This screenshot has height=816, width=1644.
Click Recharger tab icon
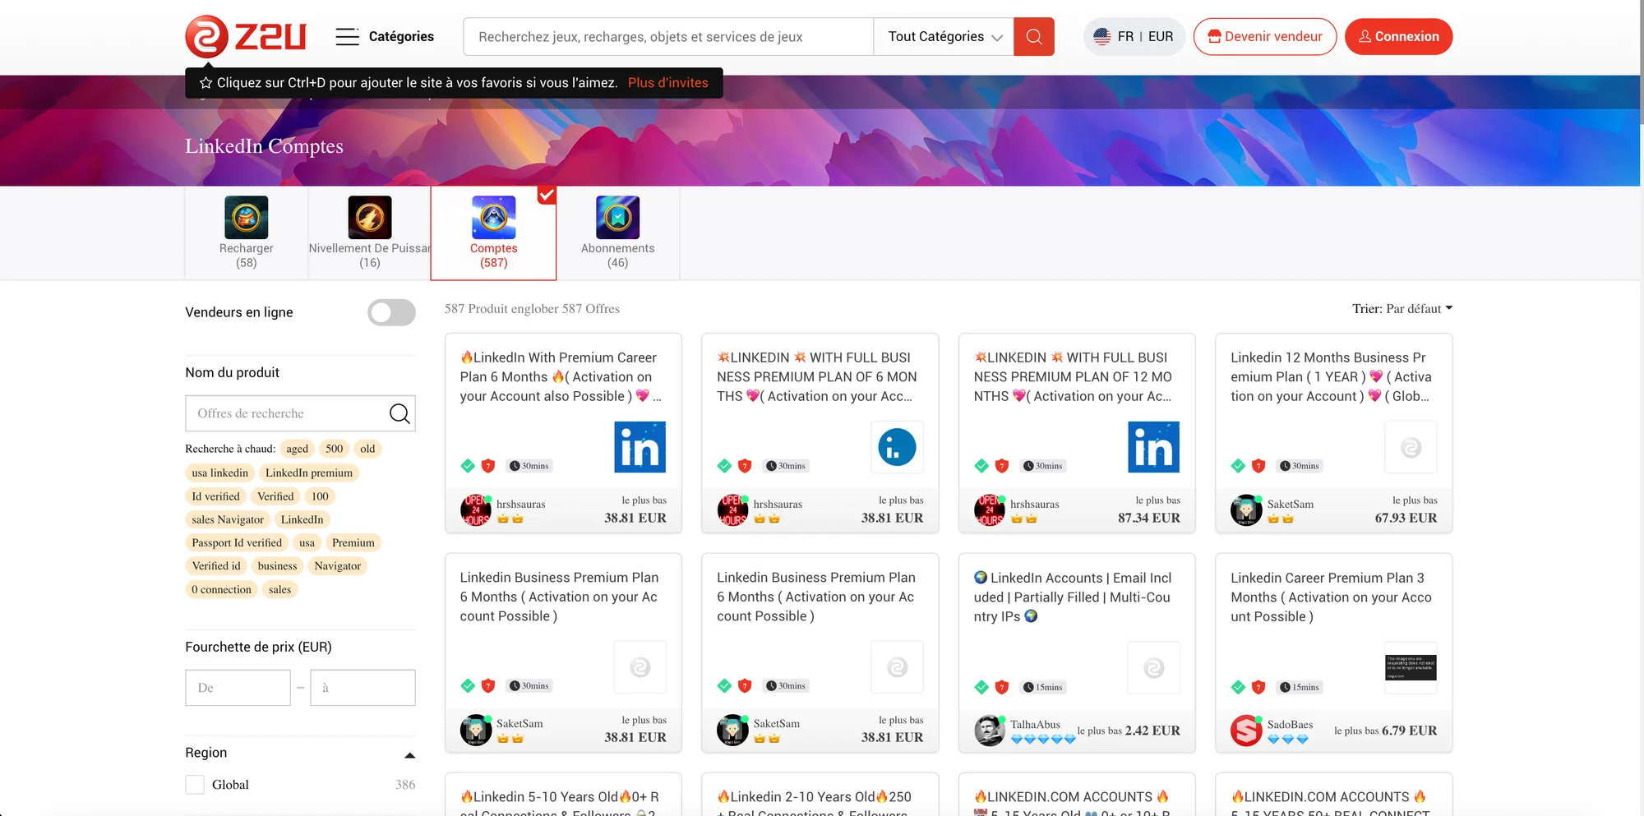click(x=247, y=217)
